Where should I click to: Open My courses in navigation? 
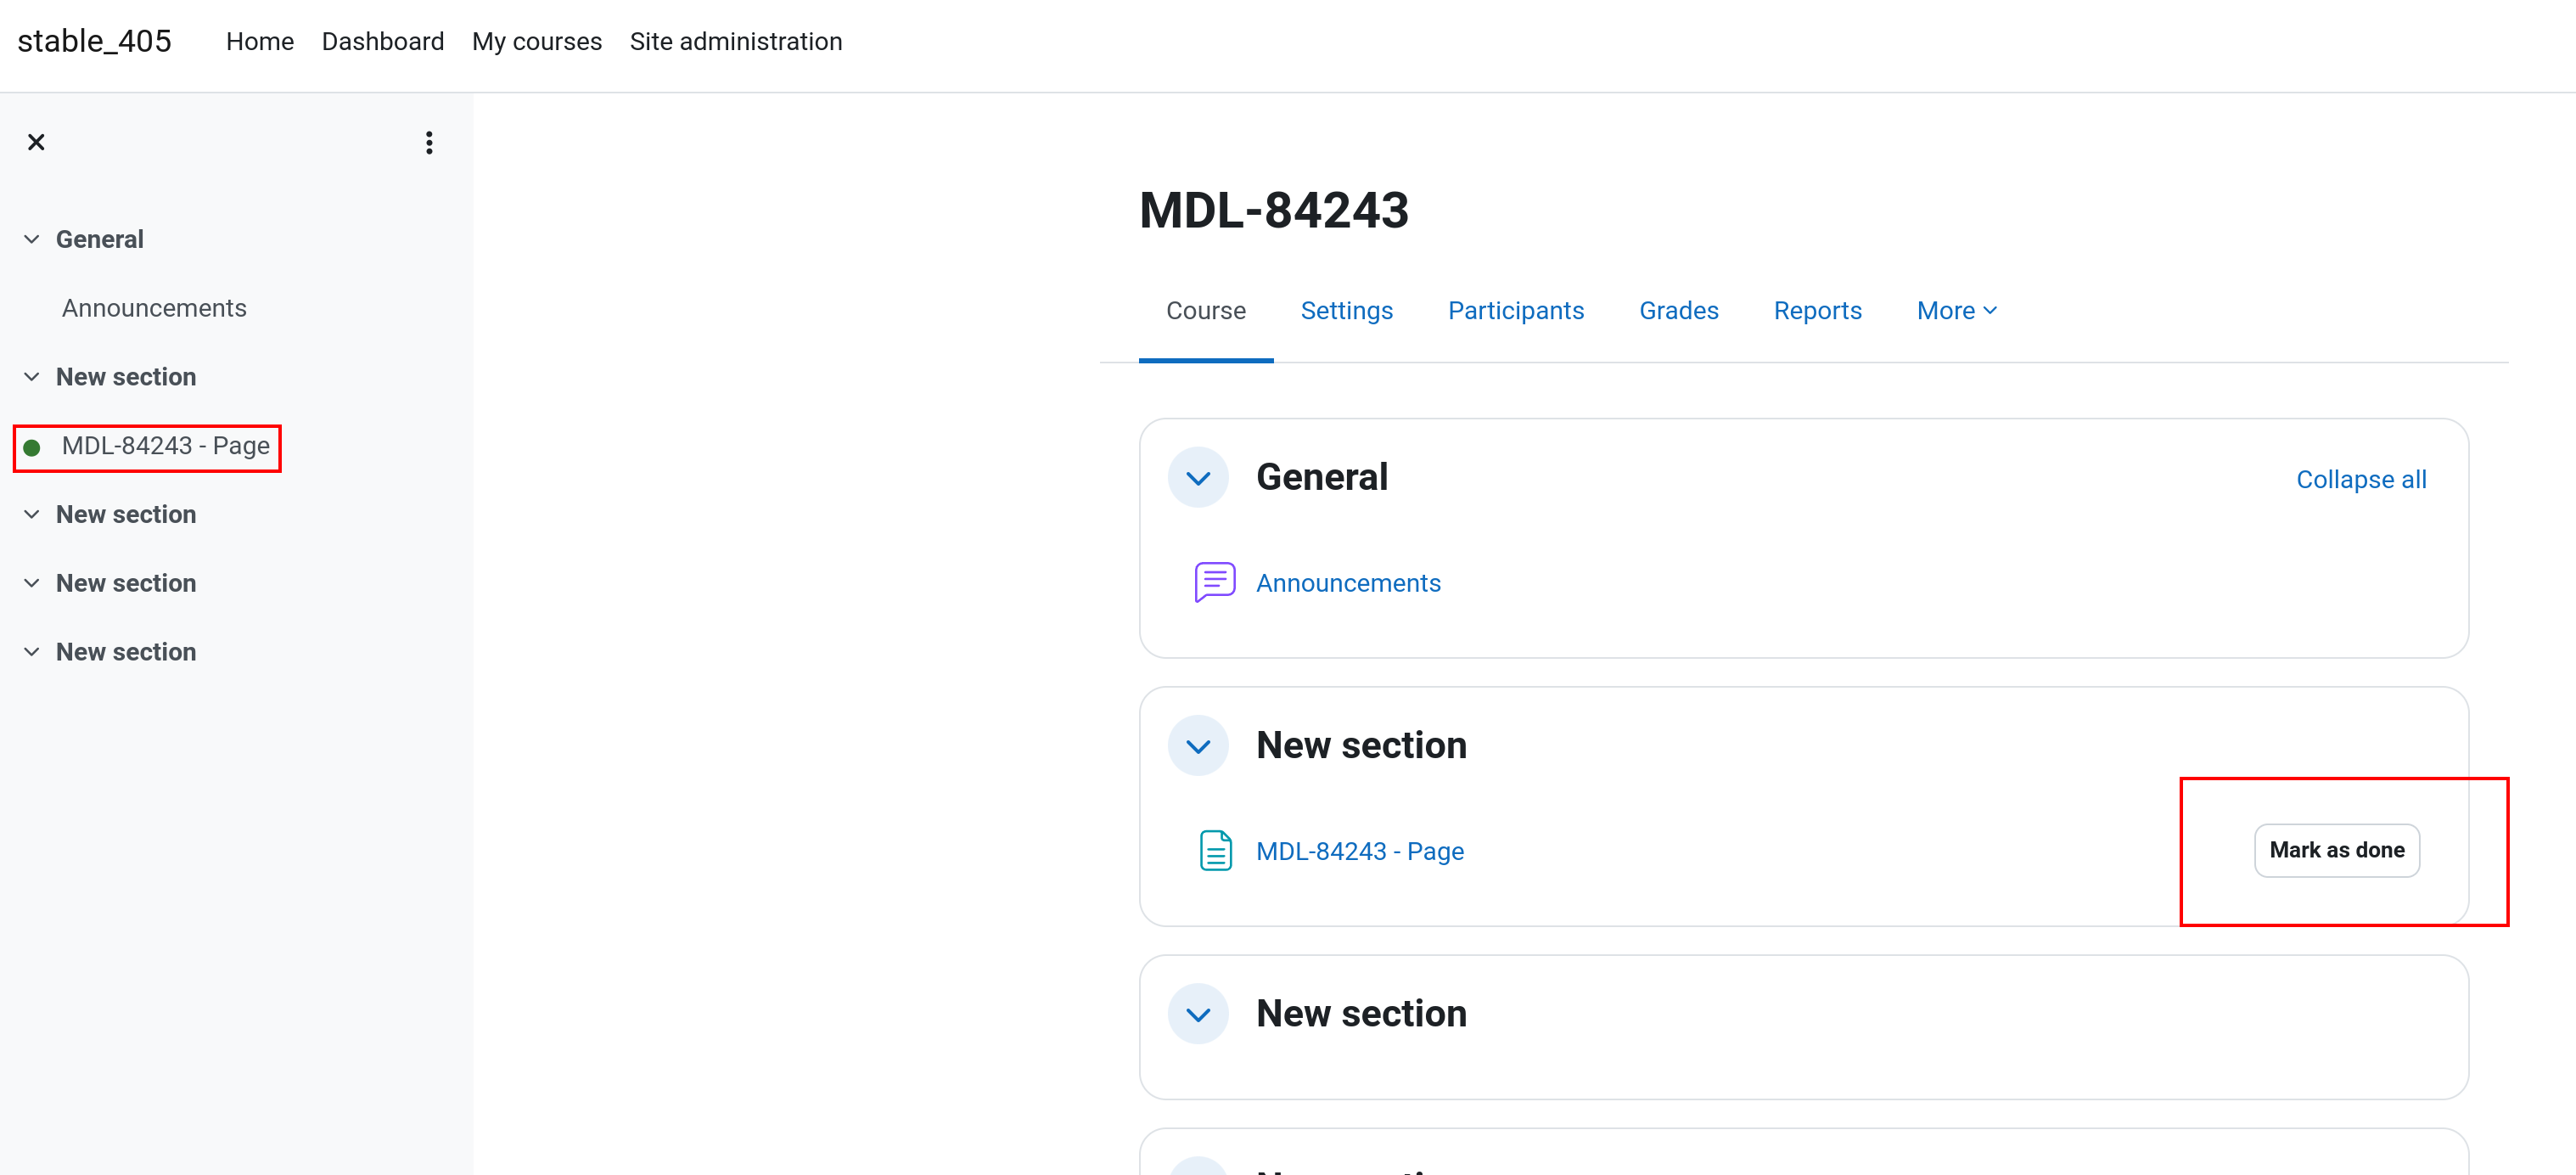pos(537,42)
